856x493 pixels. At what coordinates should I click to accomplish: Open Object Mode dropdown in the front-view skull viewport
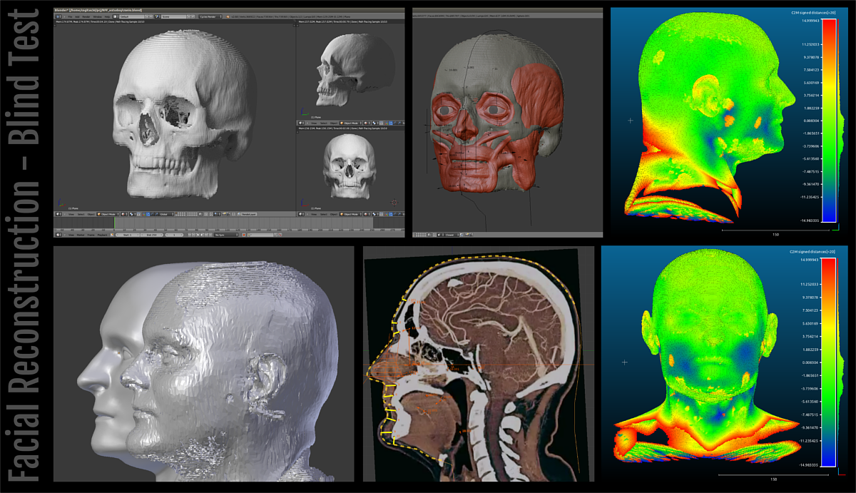351,214
